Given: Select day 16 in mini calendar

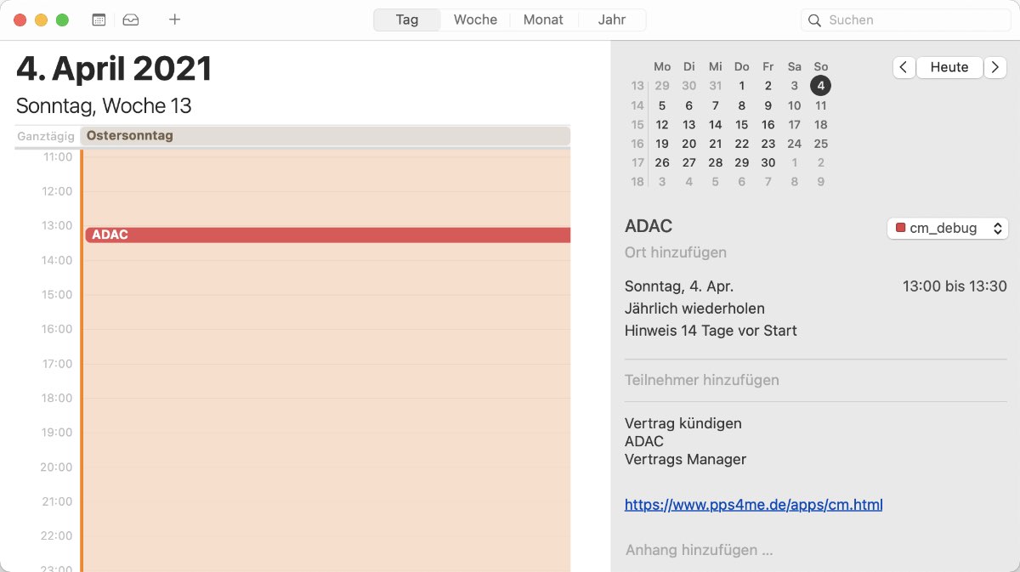Looking at the screenshot, I should (768, 125).
